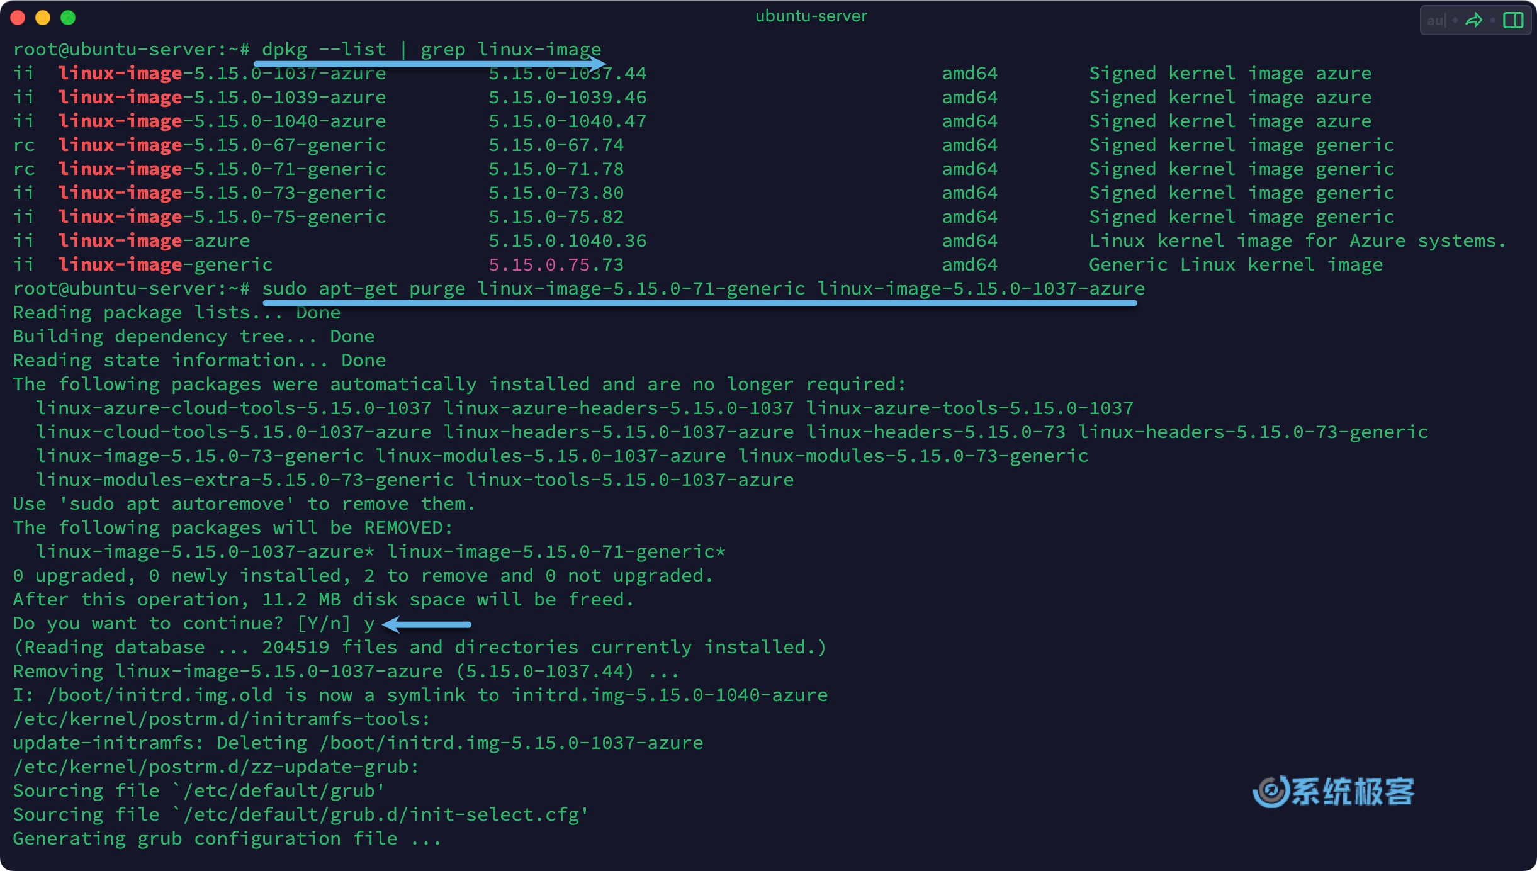Click package name linux-image-5.15.0-67-generic
1537x871 pixels.
[222, 145]
